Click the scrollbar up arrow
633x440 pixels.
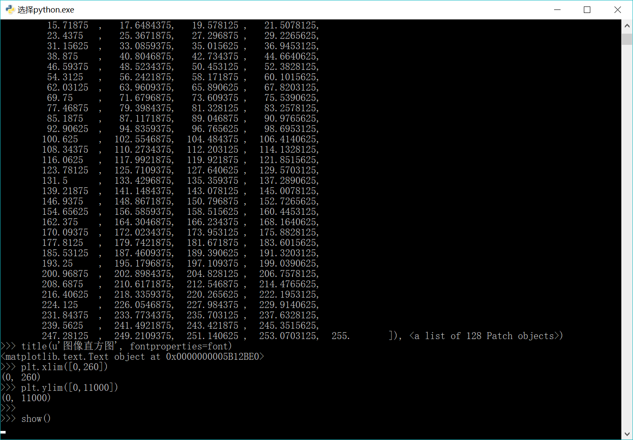[627, 25]
